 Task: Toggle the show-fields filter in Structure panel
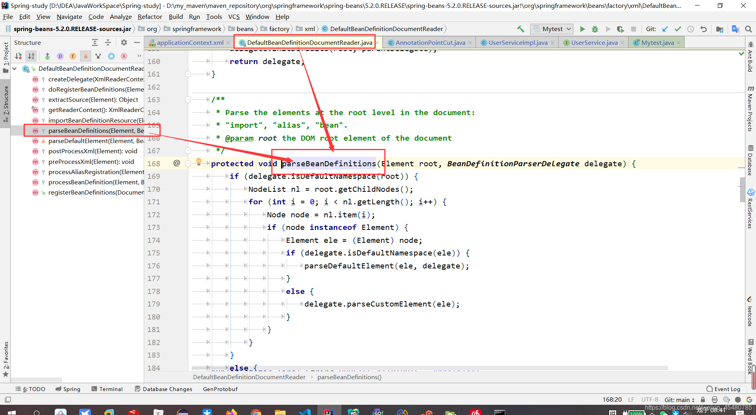[73, 56]
